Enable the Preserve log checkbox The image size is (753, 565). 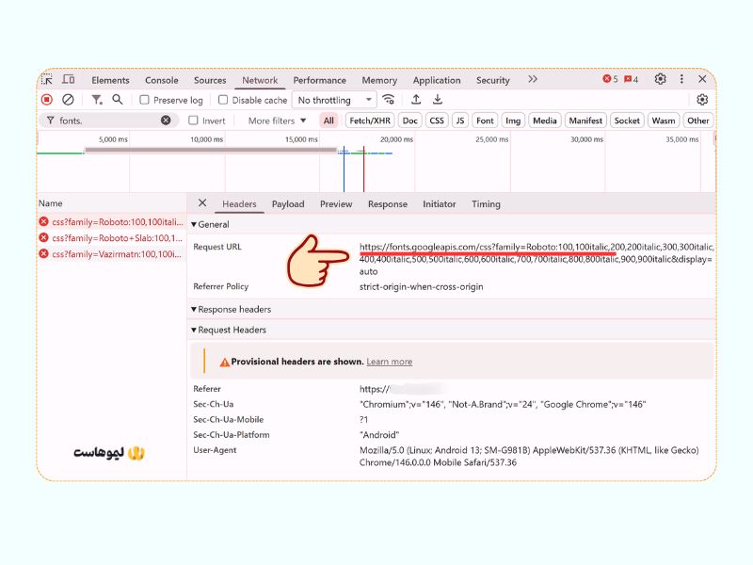pos(145,100)
